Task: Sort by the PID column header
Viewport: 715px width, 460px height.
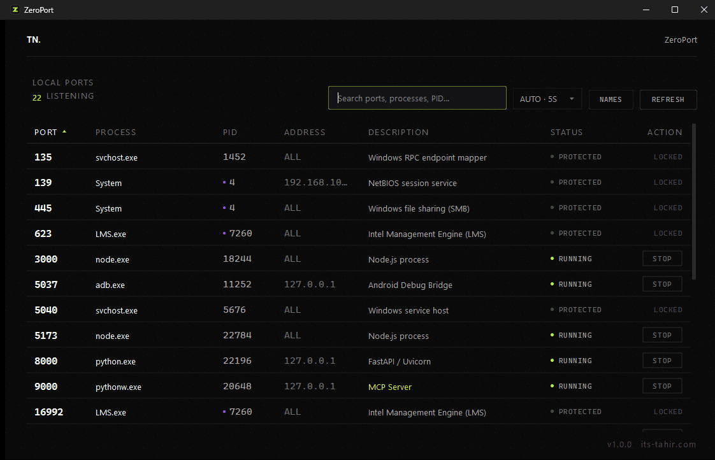Action: [230, 133]
